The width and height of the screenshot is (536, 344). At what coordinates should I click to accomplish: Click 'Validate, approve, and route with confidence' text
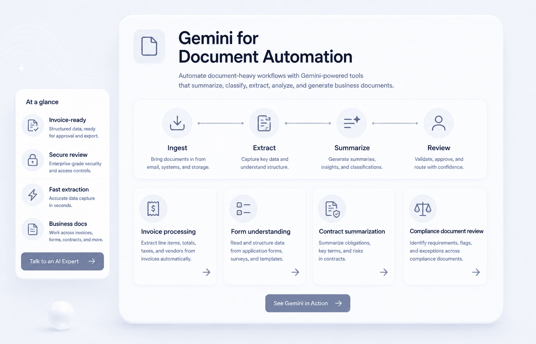[439, 163]
